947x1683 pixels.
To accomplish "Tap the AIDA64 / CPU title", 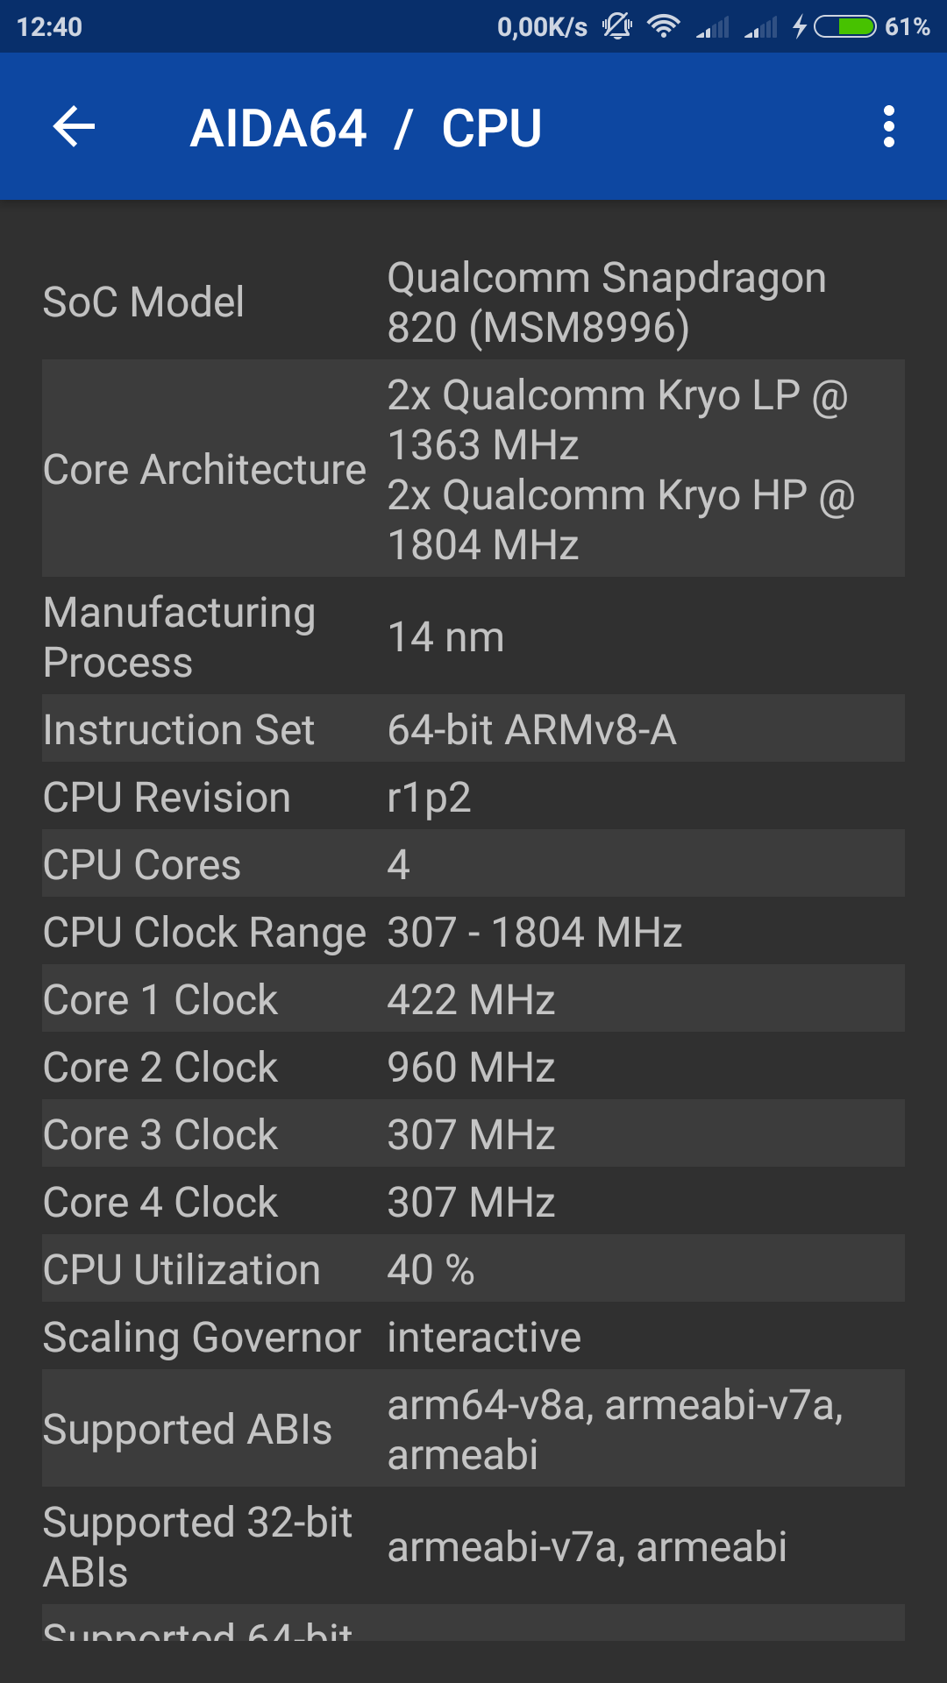I will click(366, 128).
